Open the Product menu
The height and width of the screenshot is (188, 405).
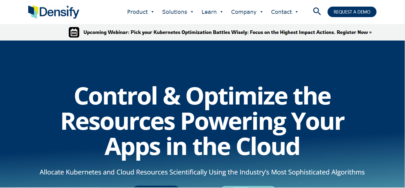click(137, 12)
